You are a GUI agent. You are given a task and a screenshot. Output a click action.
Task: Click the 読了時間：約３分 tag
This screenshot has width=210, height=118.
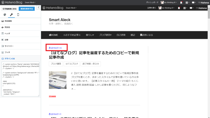tap(91, 64)
